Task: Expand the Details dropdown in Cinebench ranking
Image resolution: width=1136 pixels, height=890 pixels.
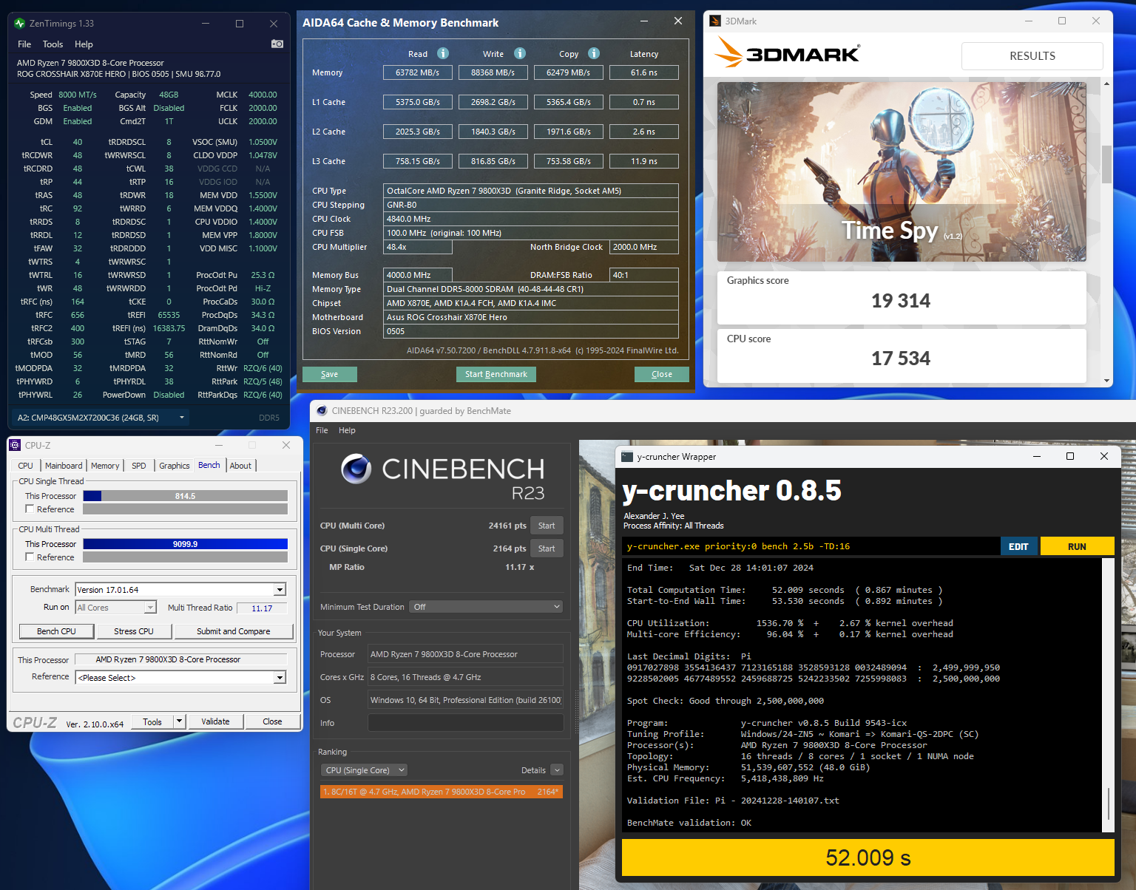Action: click(557, 770)
